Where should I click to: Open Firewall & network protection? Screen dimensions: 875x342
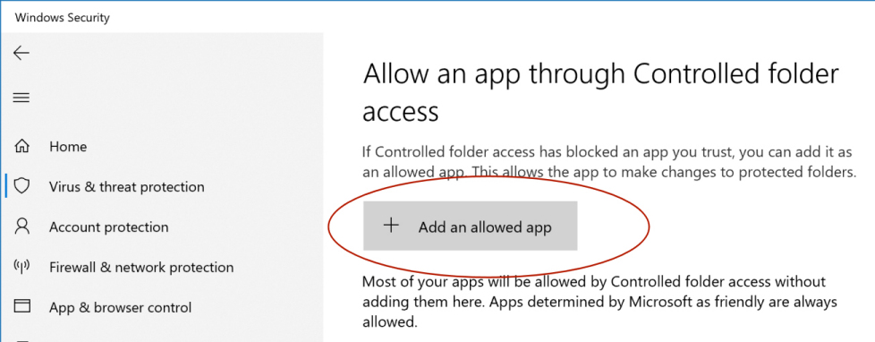pos(141,267)
